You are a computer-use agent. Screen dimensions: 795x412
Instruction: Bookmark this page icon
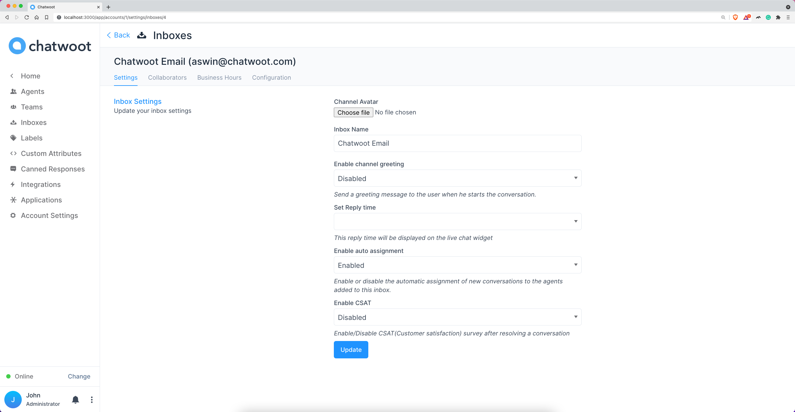47,17
